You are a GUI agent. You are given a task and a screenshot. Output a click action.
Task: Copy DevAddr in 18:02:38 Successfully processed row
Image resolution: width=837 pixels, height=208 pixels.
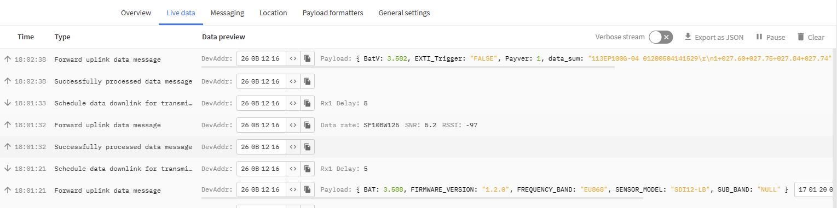(307, 81)
